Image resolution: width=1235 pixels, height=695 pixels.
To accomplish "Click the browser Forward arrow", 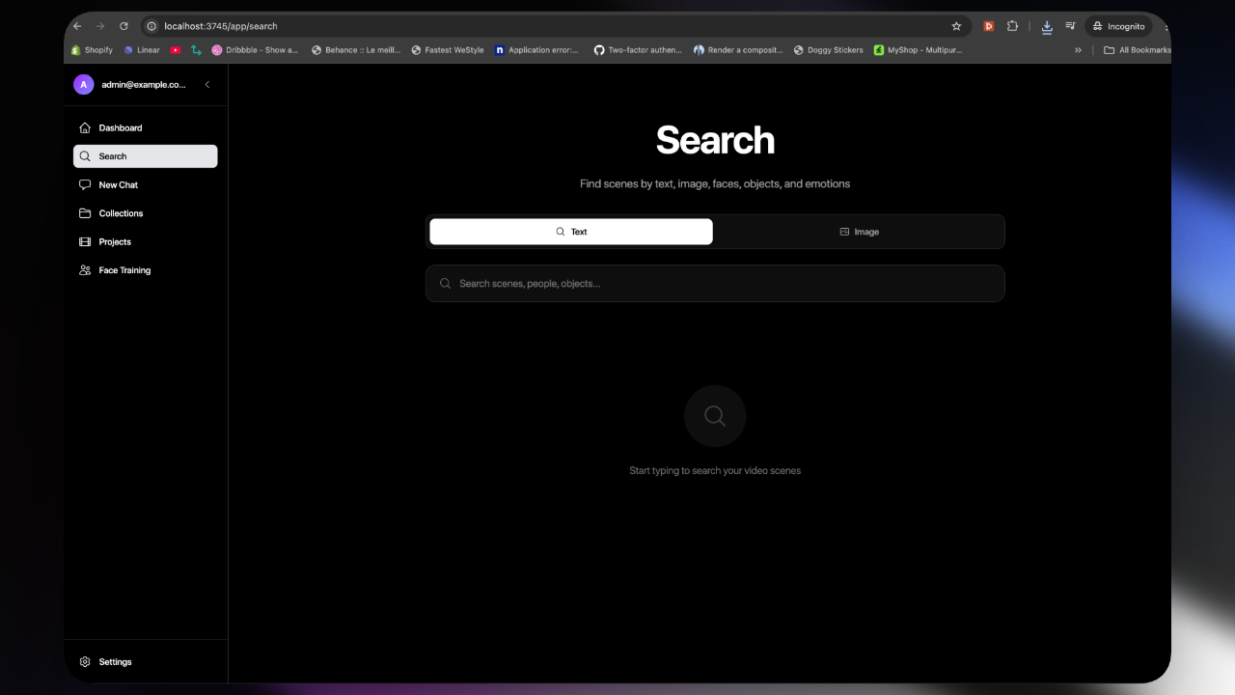I will [100, 26].
